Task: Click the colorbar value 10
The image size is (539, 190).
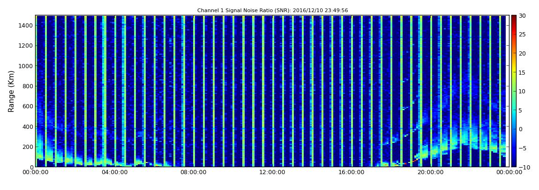Action: [522, 91]
